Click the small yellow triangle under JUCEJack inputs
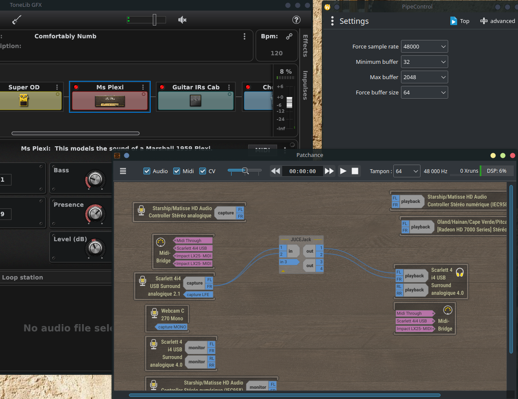This screenshot has height=399, width=518. click(x=283, y=271)
